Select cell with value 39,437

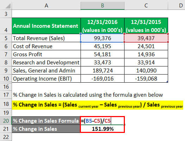coord(146,38)
